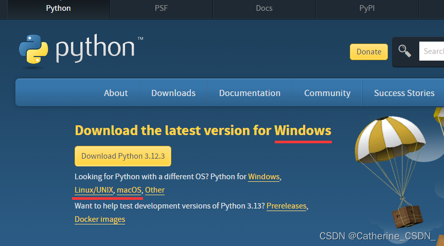Open the About navigation menu

click(x=116, y=93)
